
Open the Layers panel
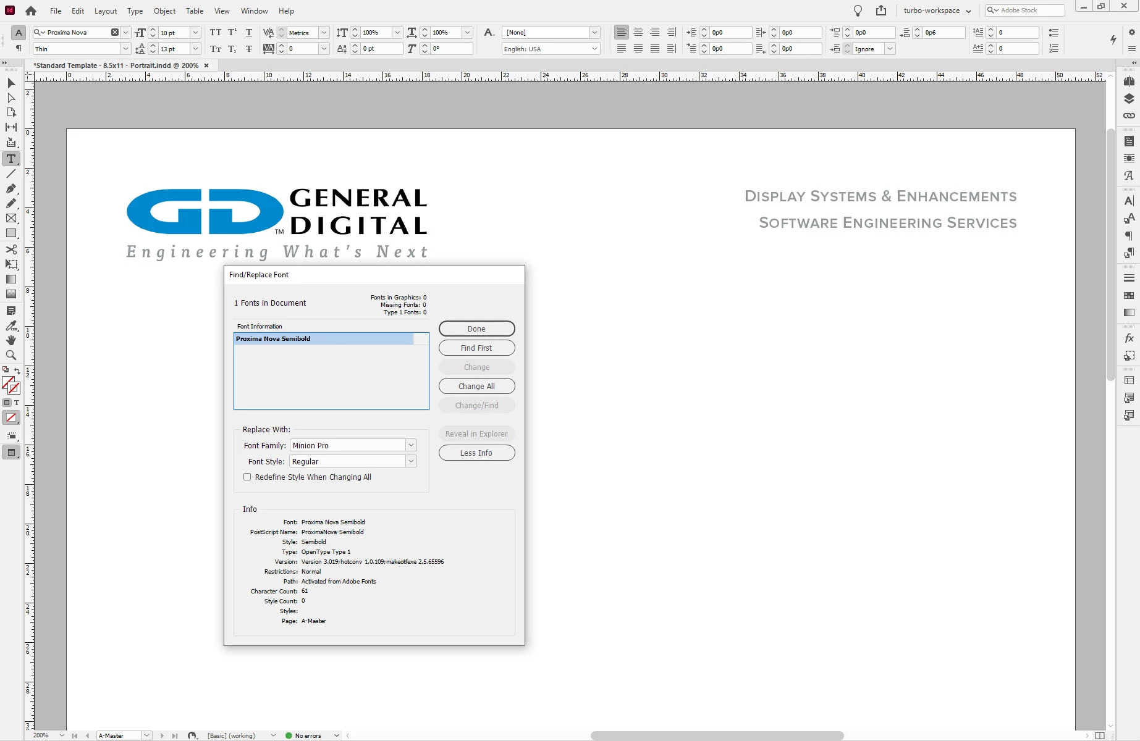[x=1129, y=99]
